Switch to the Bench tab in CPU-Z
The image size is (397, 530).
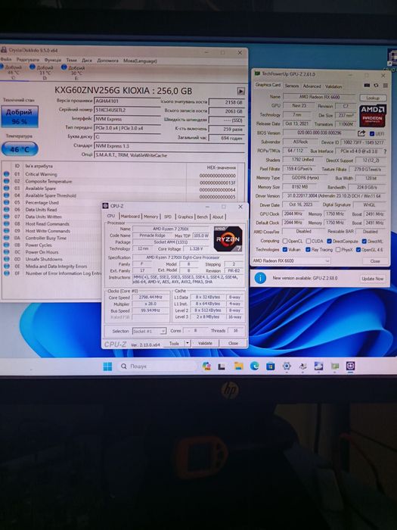click(202, 217)
